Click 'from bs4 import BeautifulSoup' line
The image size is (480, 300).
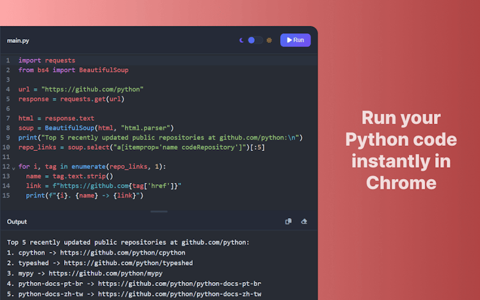coord(74,70)
